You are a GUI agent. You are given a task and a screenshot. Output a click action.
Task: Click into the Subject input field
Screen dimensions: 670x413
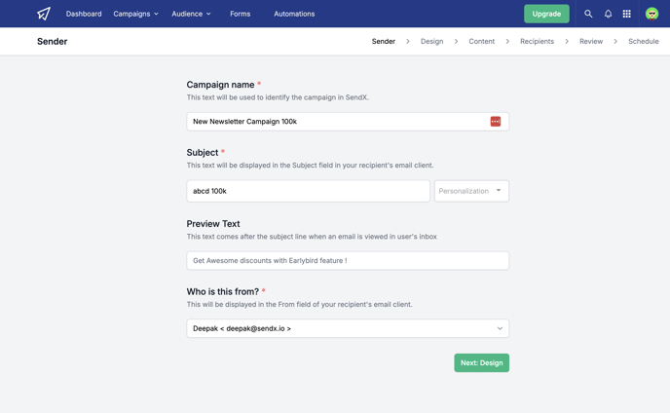(308, 191)
